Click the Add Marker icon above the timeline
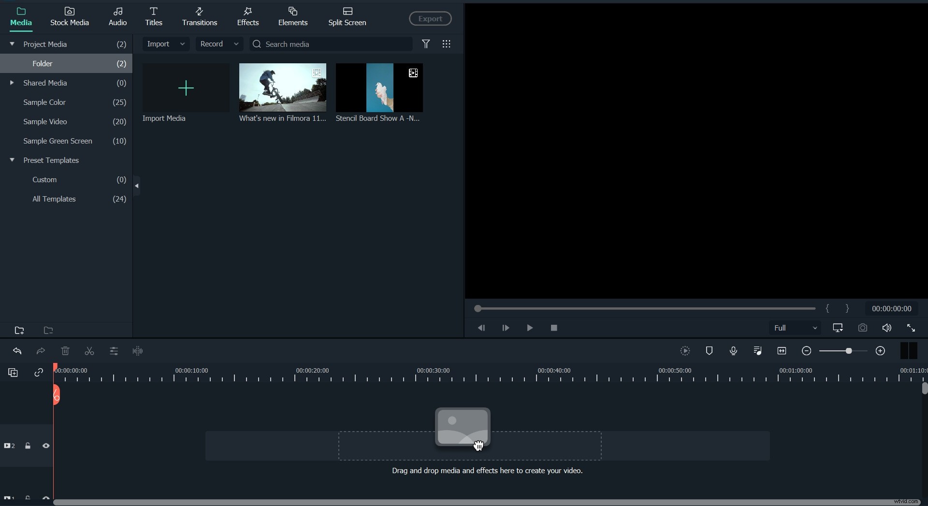Screen dimensions: 928x506 point(709,351)
